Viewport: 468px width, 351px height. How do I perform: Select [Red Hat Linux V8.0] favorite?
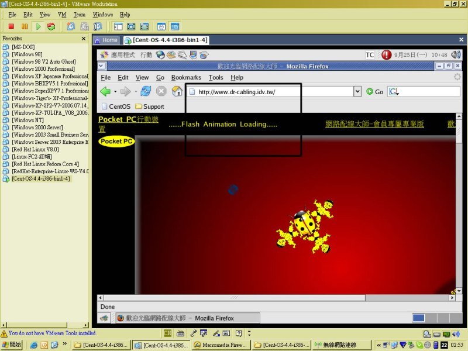coord(35,149)
